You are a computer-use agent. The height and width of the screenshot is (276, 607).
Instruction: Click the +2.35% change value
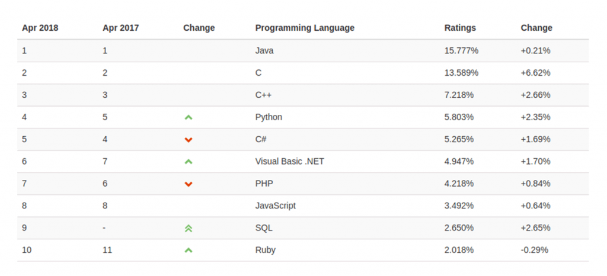[x=535, y=117]
